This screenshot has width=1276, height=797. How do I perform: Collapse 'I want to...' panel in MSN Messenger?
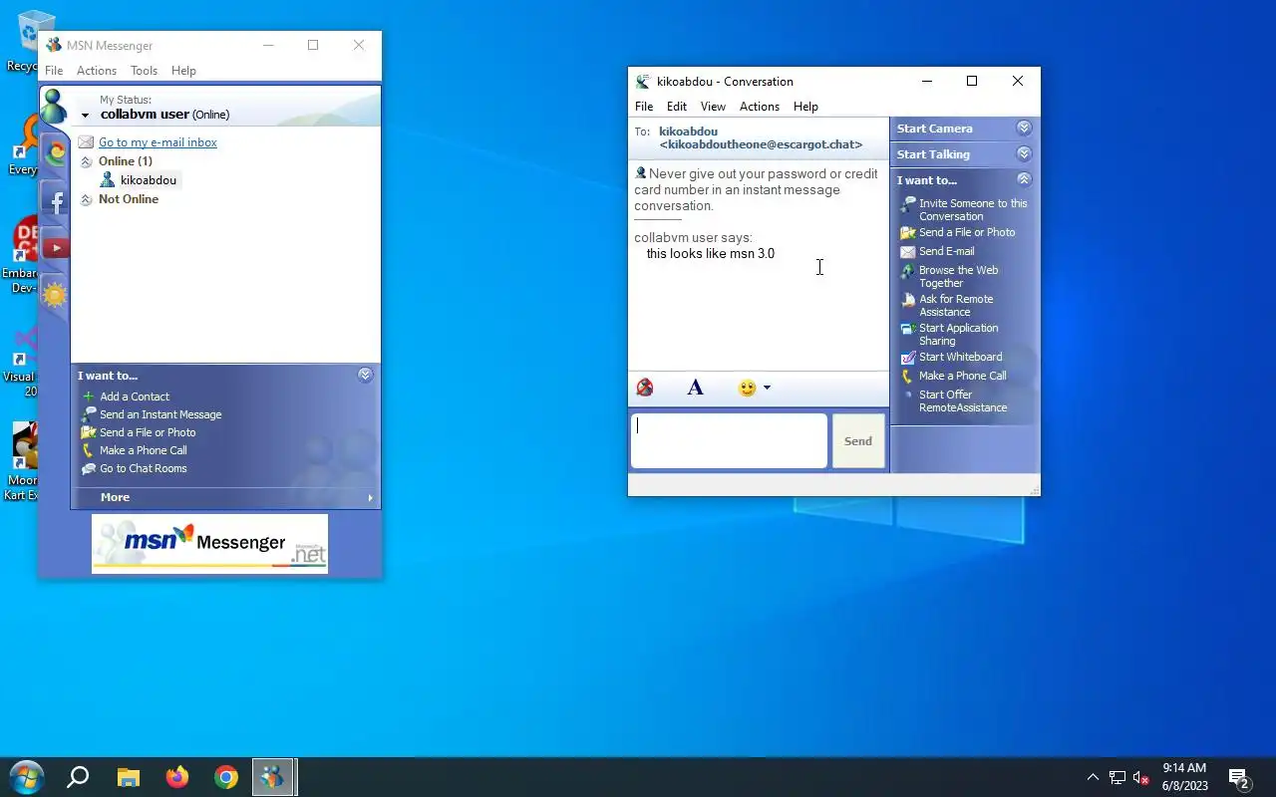pyautogui.click(x=365, y=376)
